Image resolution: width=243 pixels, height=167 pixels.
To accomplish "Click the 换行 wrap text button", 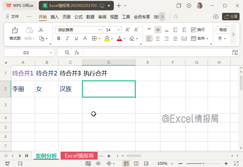I will (x=198, y=30).
